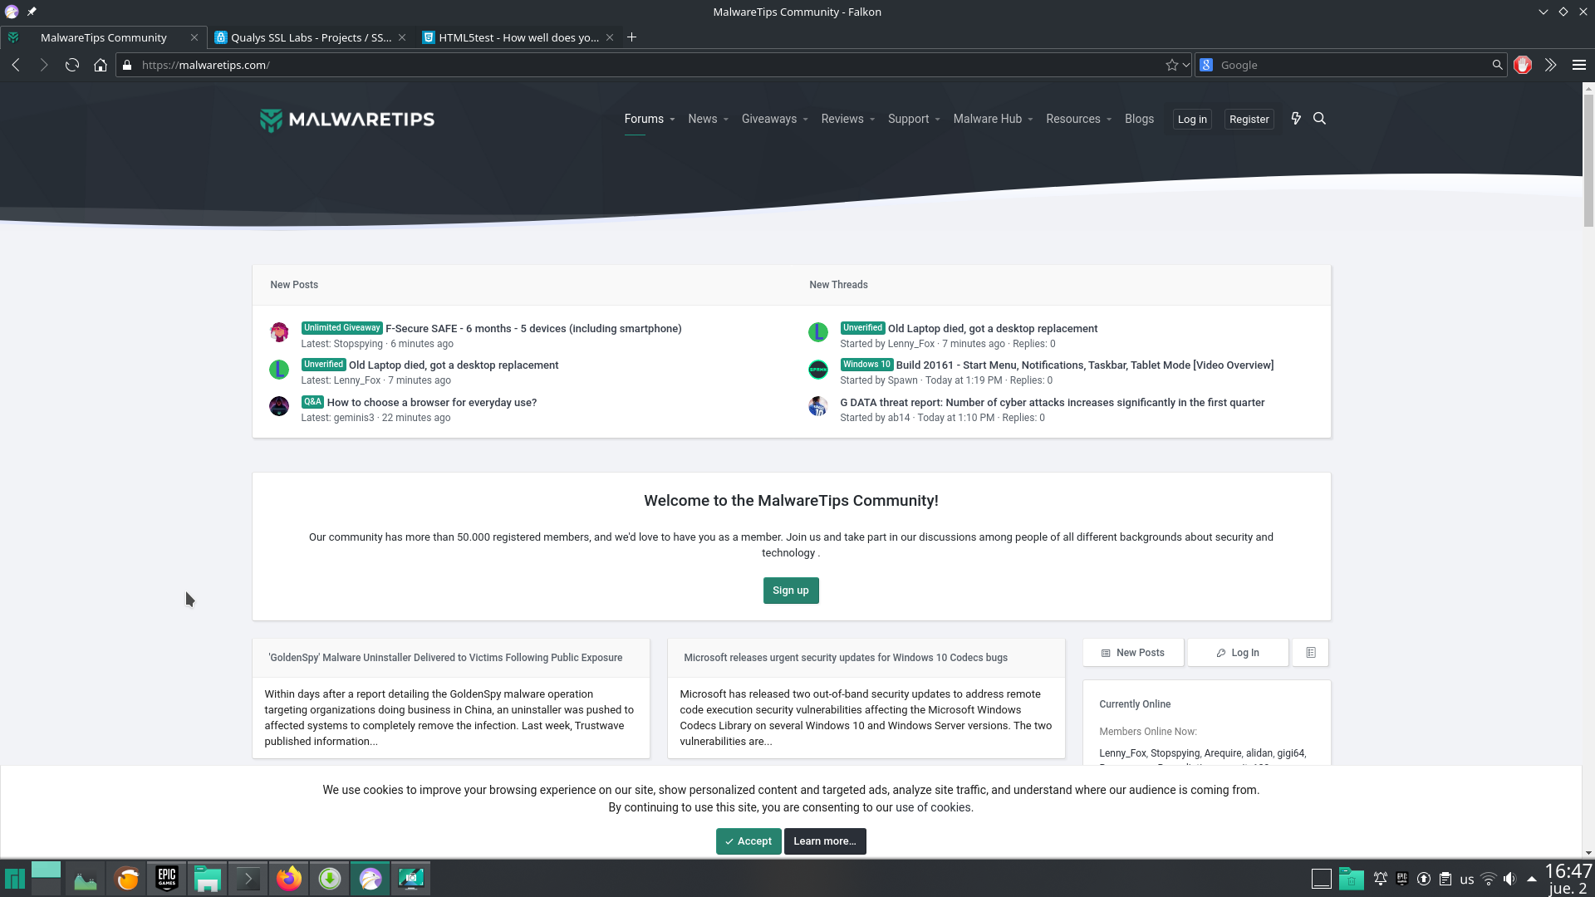Open the Blogs navigation item
Screen dimensions: 1595x897
1139,119
